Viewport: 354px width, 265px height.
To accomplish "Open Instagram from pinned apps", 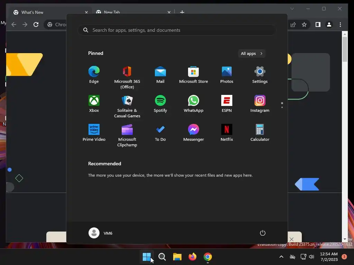I will click(260, 104).
